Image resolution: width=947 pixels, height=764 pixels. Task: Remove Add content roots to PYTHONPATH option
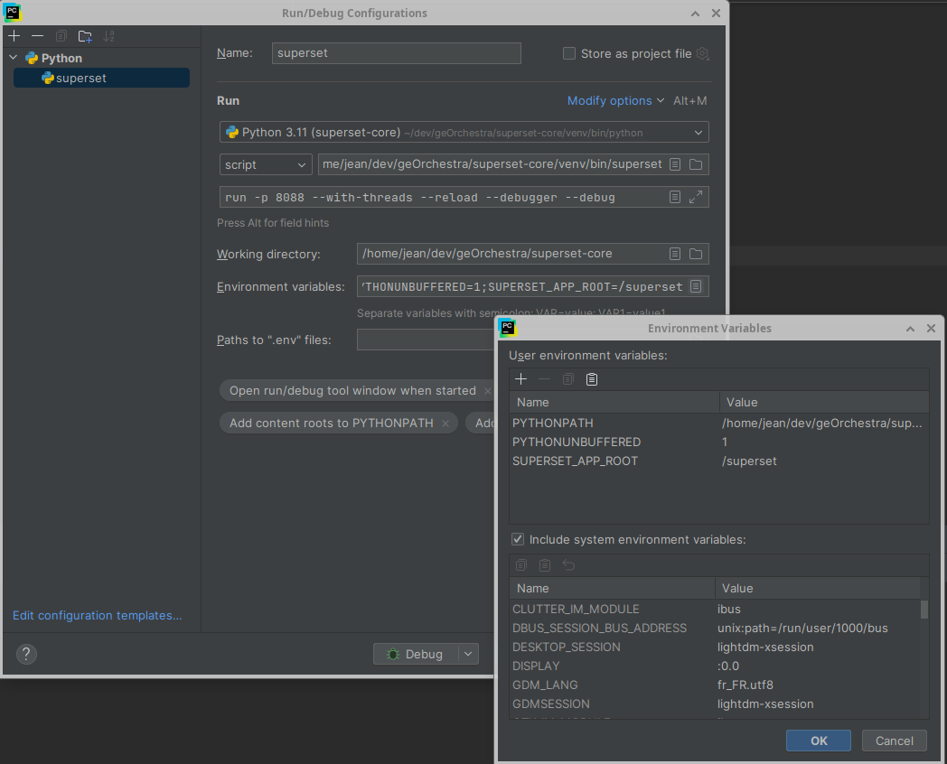click(445, 424)
